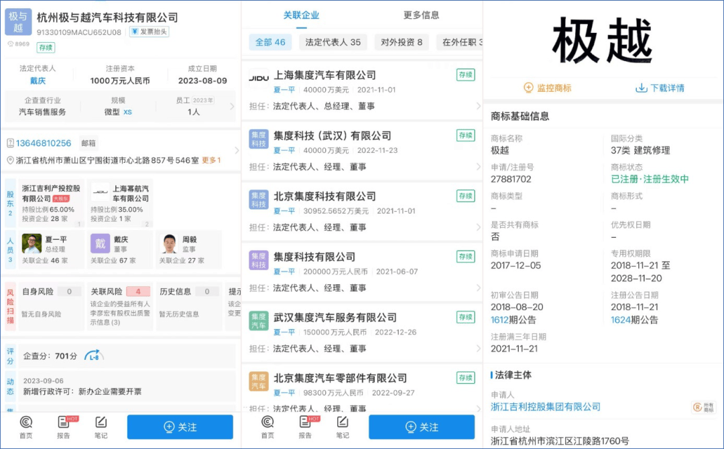Image resolution: width=724 pixels, height=449 pixels.
Task: Tap the 发票抬头 invoice header button
Action: [x=149, y=31]
